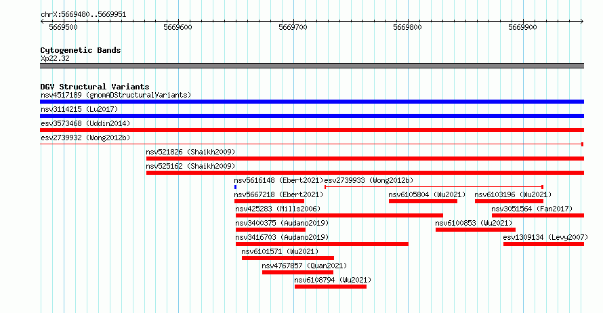Viewport: 603px width, 313px height.
Task: Open nsv6108794 (Wu2021) label
Action: point(333,280)
